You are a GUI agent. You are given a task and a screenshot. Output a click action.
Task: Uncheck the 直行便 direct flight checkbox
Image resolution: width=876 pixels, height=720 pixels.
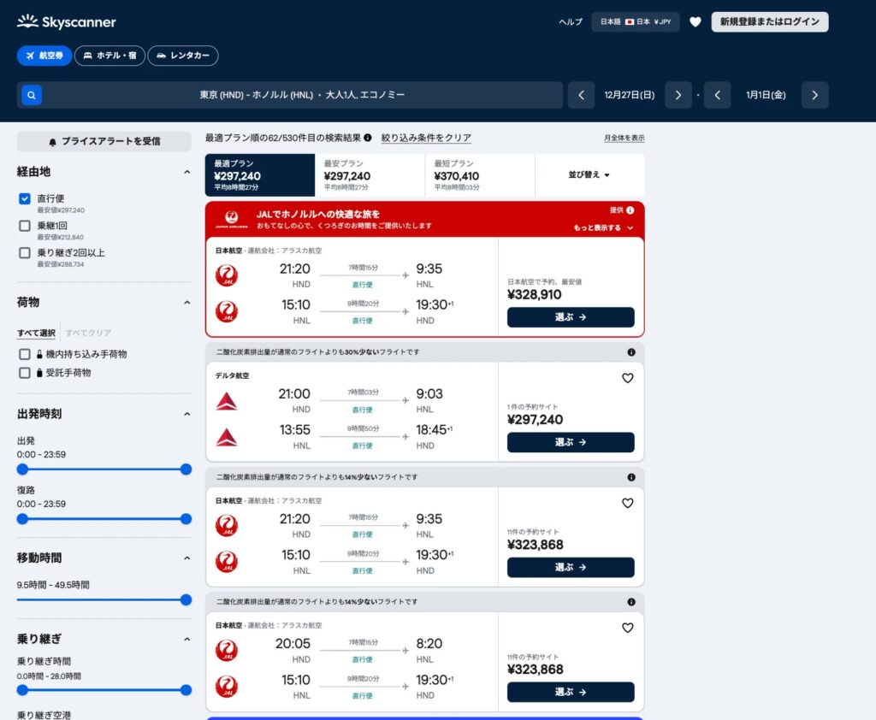coord(25,199)
